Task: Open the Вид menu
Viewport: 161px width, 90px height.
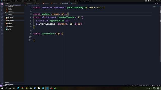Action: click(x=17, y=1)
